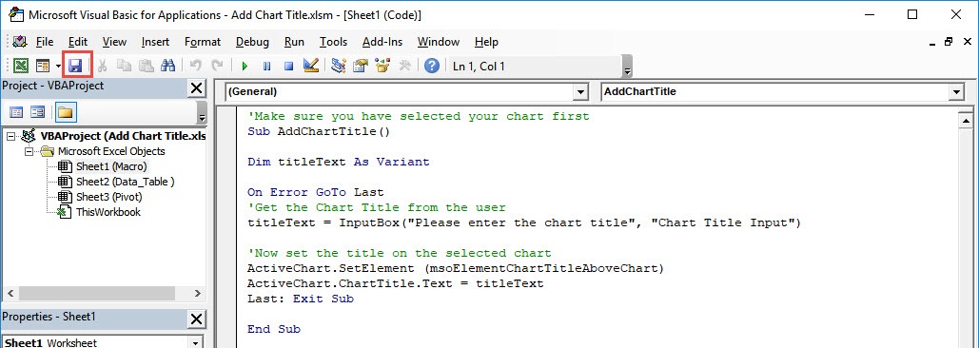Click the 'End Sub' line
Viewport: 979px width, 348px height.
273,329
